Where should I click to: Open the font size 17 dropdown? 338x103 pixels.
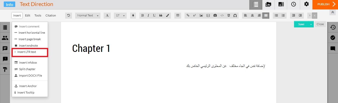coord(120,15)
